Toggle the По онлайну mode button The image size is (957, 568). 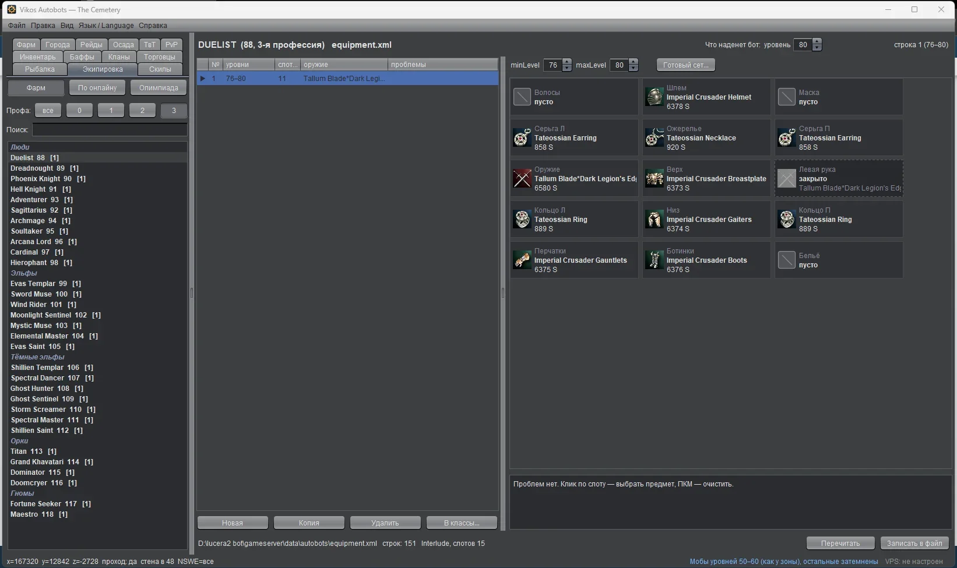[x=97, y=88]
